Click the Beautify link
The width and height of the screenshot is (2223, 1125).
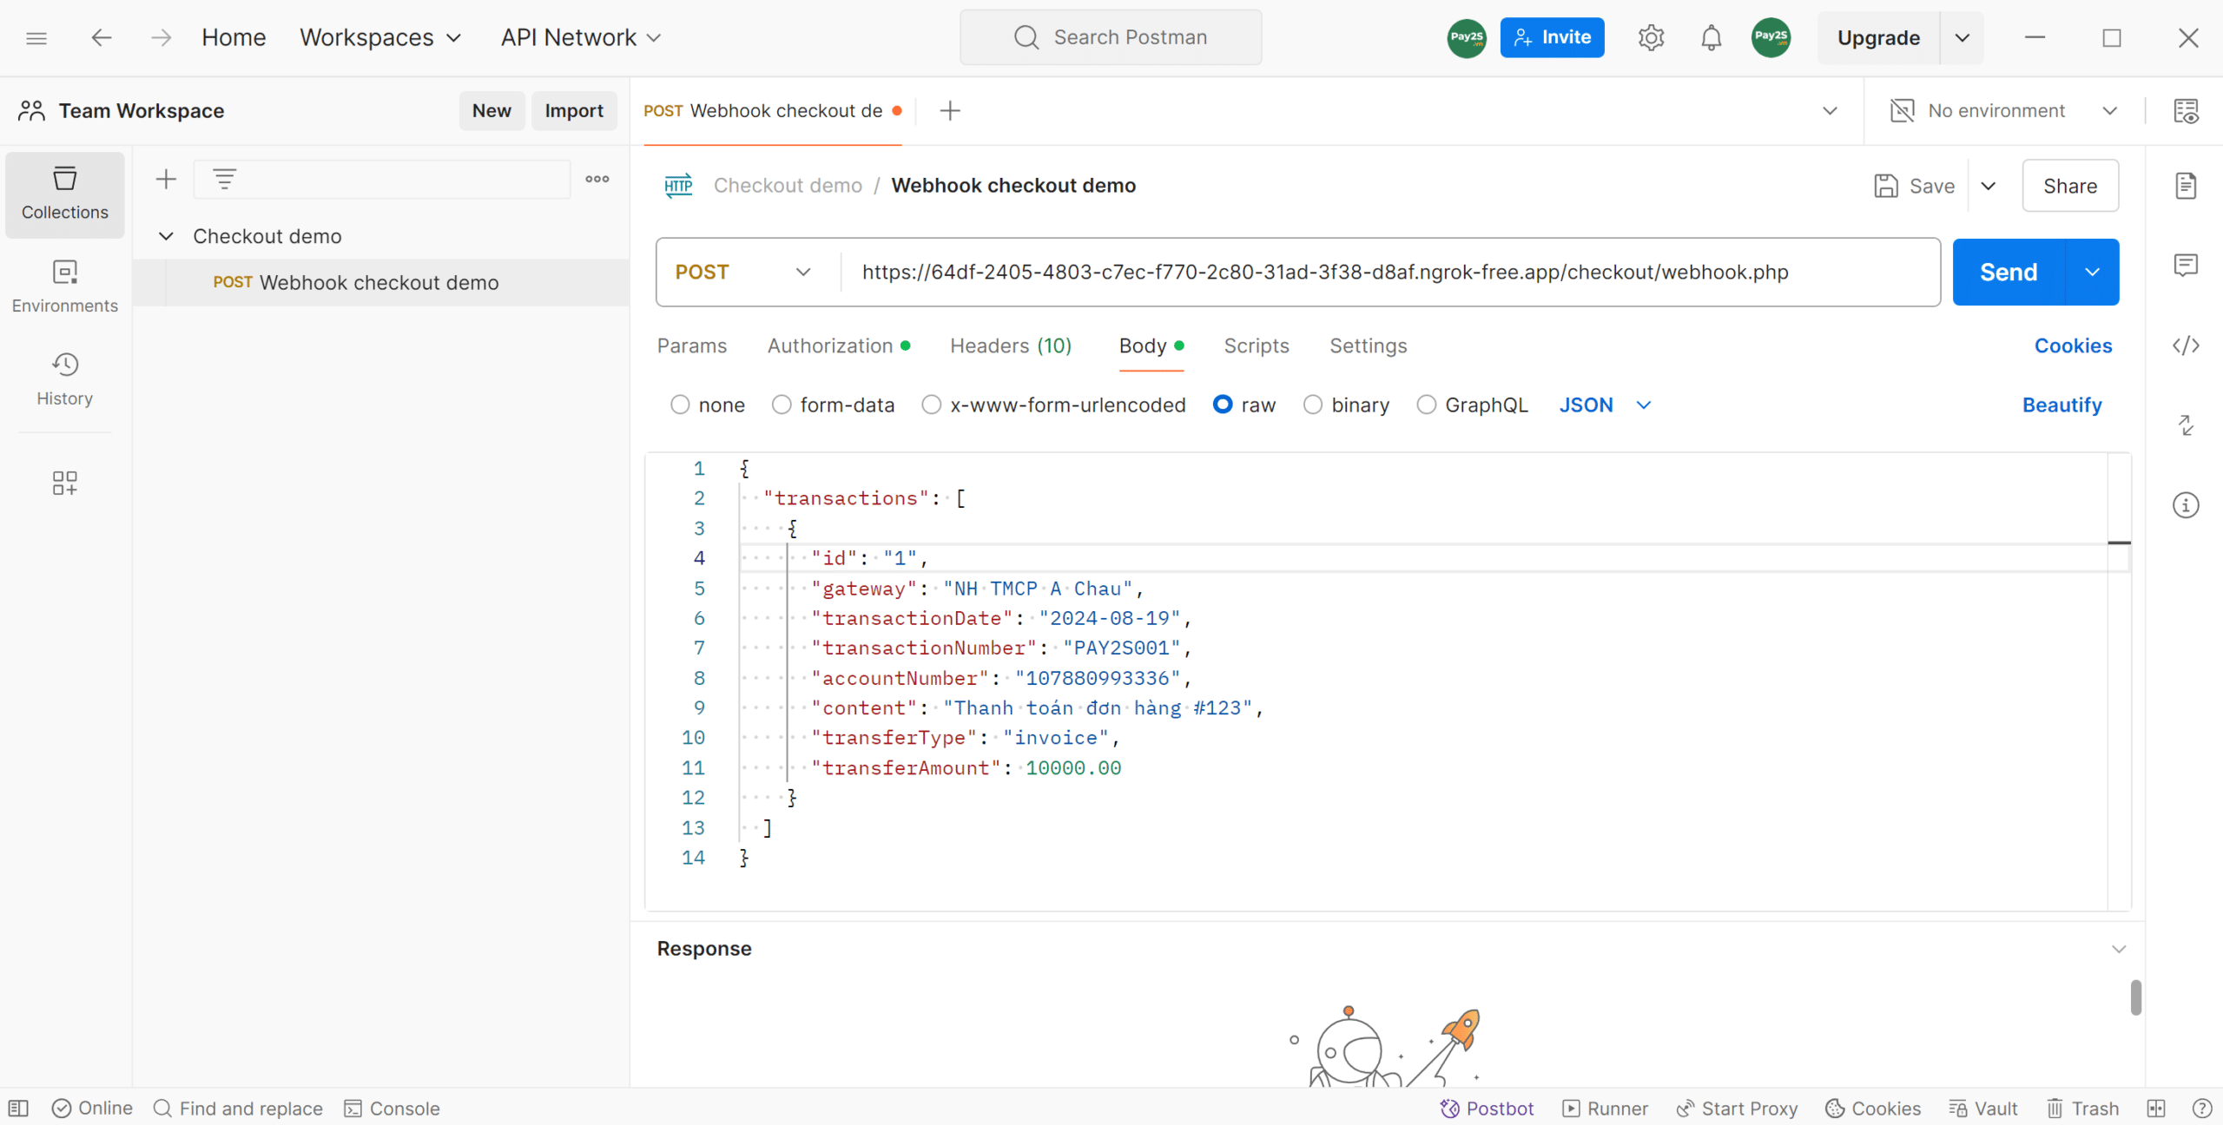2061,405
